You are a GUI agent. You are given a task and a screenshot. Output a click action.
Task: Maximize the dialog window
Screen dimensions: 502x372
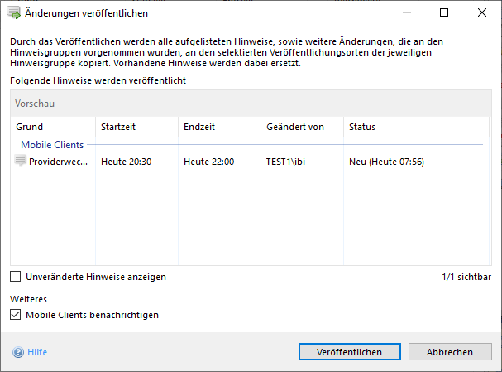coord(444,13)
